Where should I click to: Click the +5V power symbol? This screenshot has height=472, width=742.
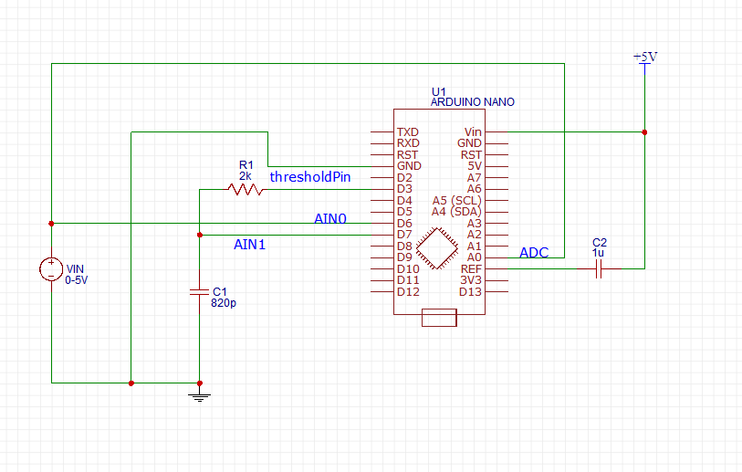645,62
